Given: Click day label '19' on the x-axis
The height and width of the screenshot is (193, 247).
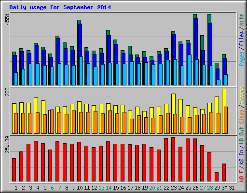Looking at the screenshot, I should click(x=145, y=188).
